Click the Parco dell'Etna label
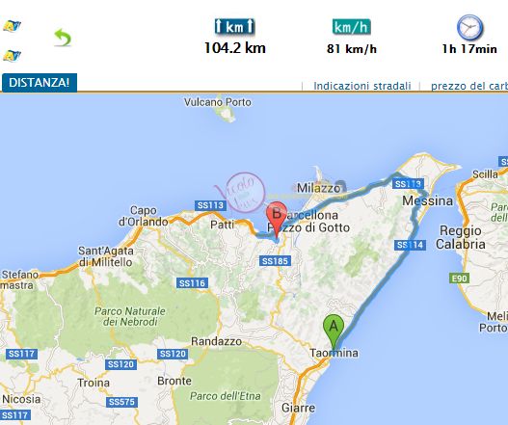The image size is (508, 425). click(226, 396)
